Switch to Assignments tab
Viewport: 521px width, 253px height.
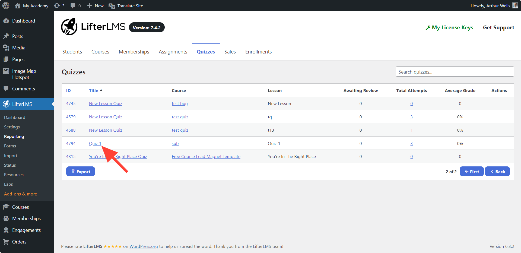[x=173, y=52]
